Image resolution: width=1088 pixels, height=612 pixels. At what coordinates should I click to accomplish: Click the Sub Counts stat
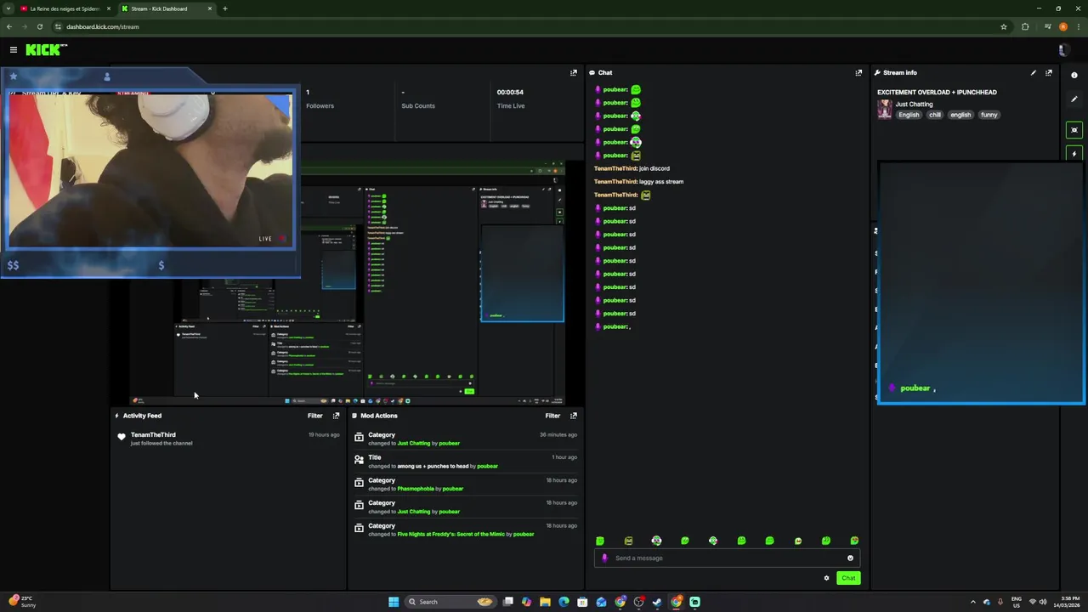[x=418, y=99]
